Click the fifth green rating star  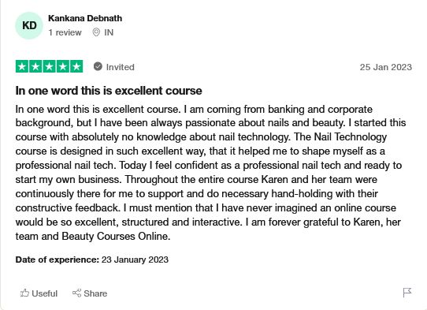point(76,66)
